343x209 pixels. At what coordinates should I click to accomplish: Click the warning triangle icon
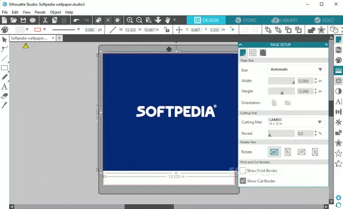26,46
